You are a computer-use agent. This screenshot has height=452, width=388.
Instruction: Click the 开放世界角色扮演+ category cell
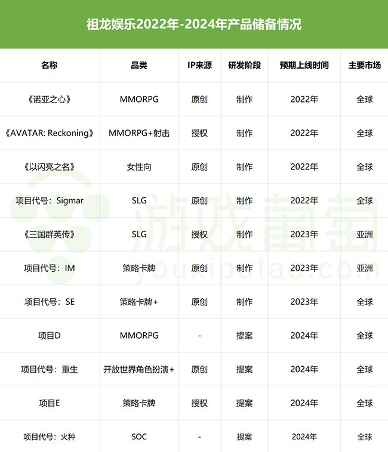click(x=139, y=369)
